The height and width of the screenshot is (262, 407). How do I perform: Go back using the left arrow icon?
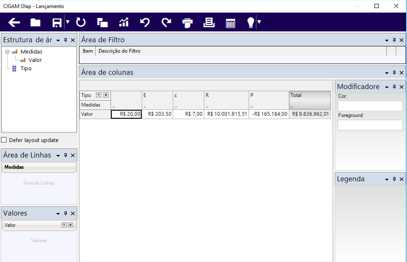tap(14, 23)
